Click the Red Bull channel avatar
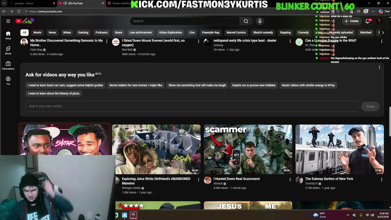 coord(116,42)
